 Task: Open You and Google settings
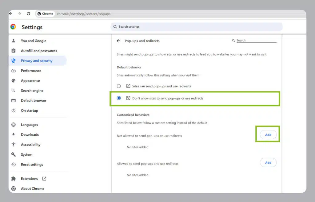click(34, 41)
